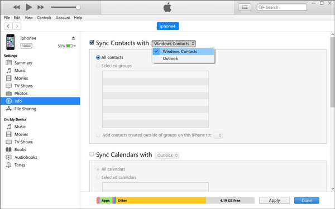Open the Account menu
The image size is (335, 209).
63,18
